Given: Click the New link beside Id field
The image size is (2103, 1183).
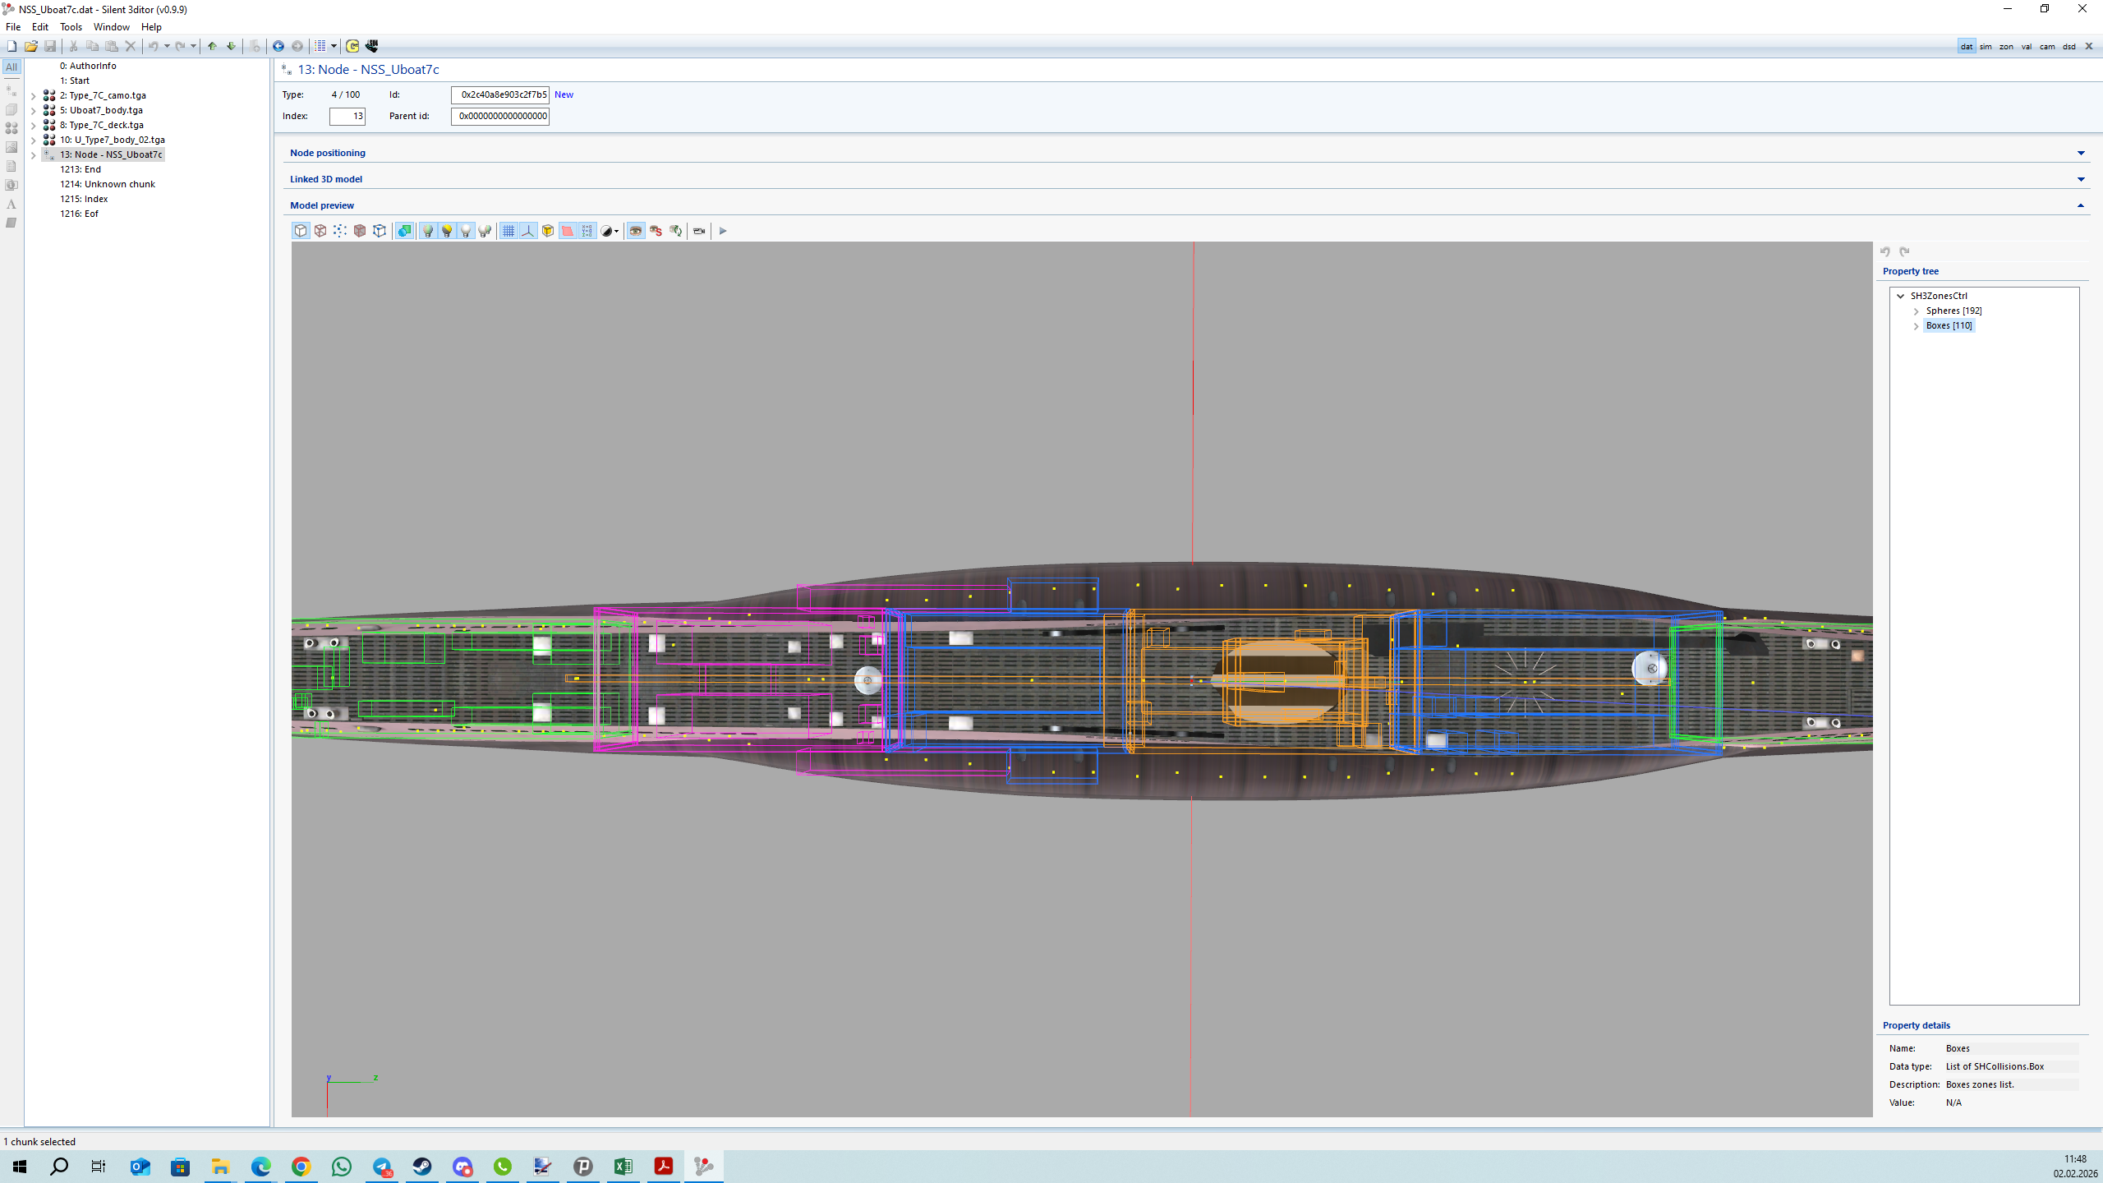Looking at the screenshot, I should click(564, 94).
